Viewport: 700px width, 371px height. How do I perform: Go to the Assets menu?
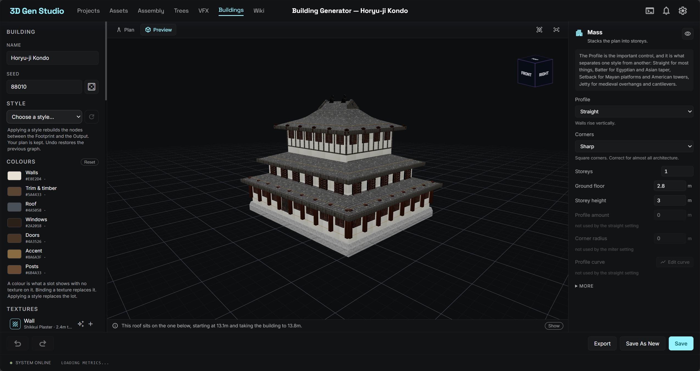(x=119, y=11)
